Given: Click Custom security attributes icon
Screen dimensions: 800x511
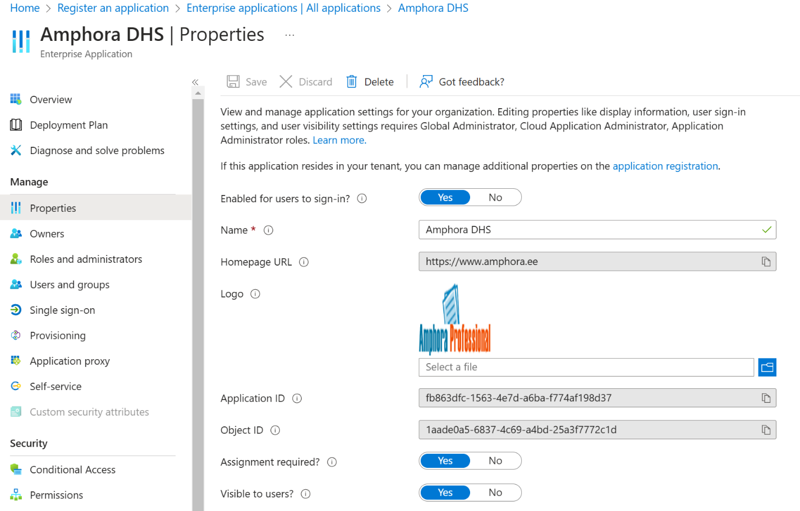Looking at the screenshot, I should coord(16,412).
